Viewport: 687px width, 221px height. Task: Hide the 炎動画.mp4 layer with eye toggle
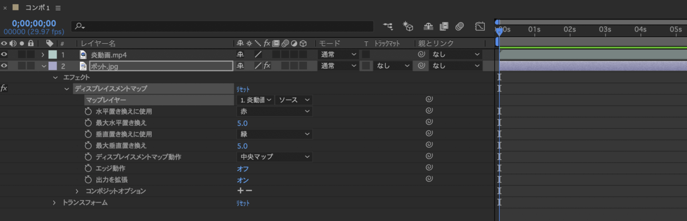click(5, 54)
